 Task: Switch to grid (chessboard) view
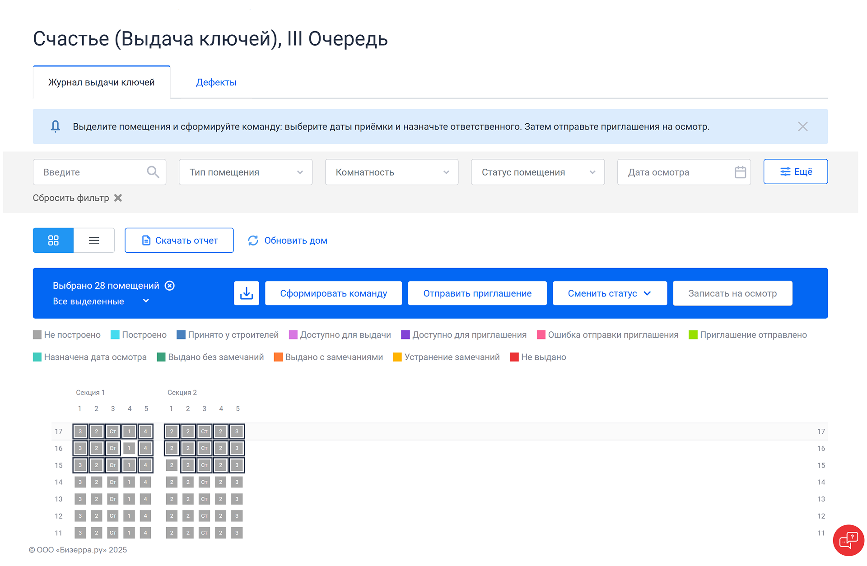coord(53,240)
